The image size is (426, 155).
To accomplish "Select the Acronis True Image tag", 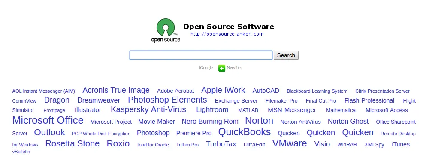I will click(x=116, y=90).
